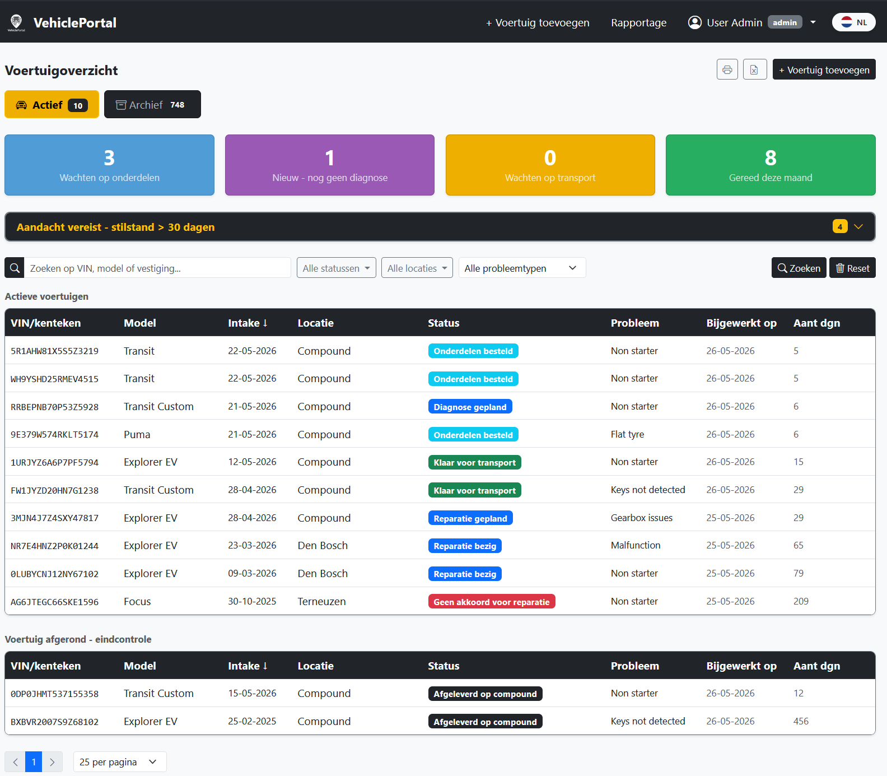Sort eindcontrole table by Intake column

point(248,666)
